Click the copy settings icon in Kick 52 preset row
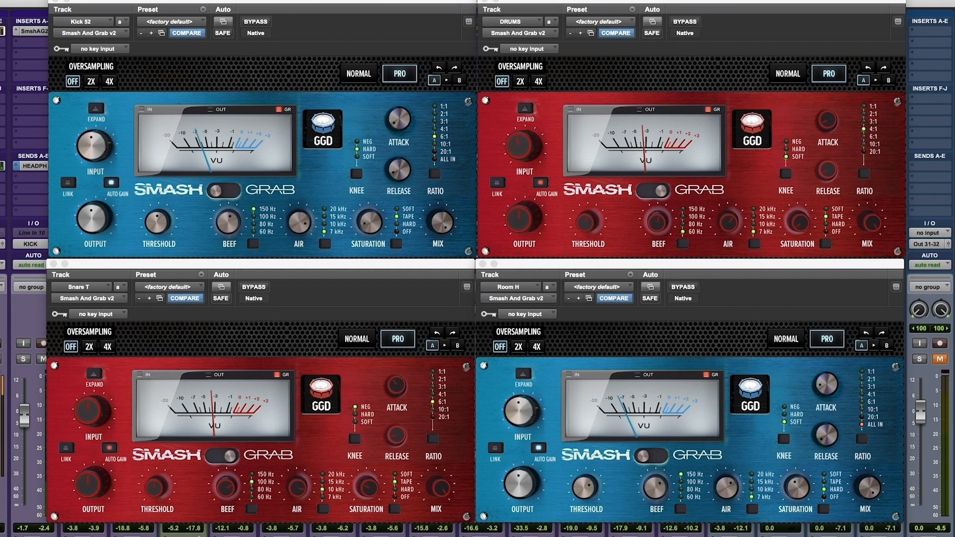 point(162,33)
